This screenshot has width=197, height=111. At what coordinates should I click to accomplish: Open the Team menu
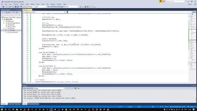click(38, 4)
